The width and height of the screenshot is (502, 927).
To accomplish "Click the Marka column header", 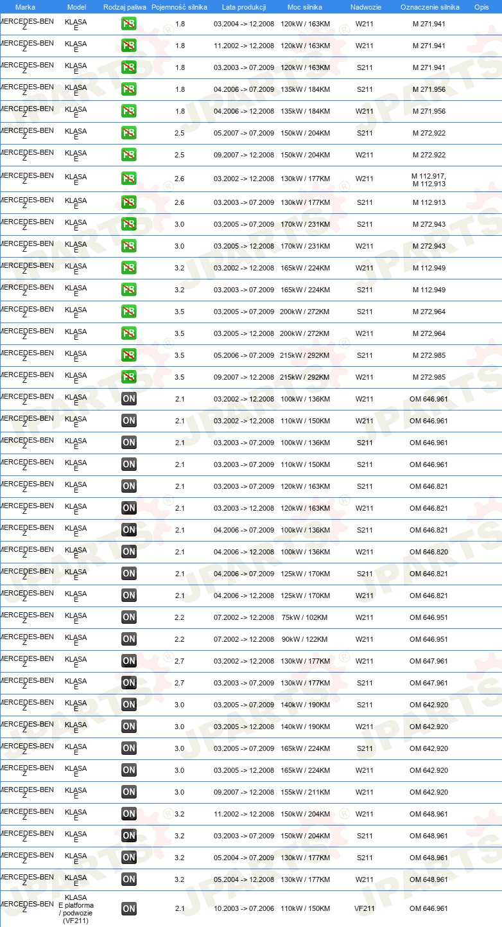I will point(25,7).
